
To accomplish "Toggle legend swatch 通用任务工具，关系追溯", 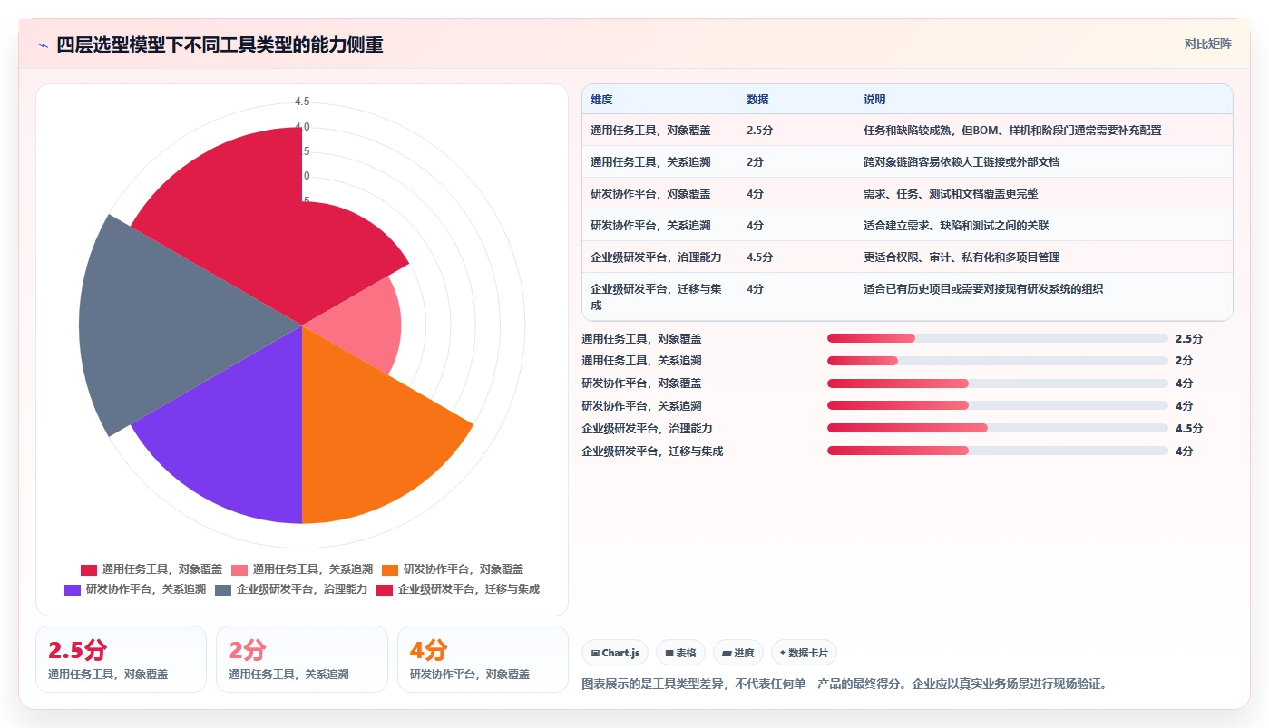I will pyautogui.click(x=239, y=569).
